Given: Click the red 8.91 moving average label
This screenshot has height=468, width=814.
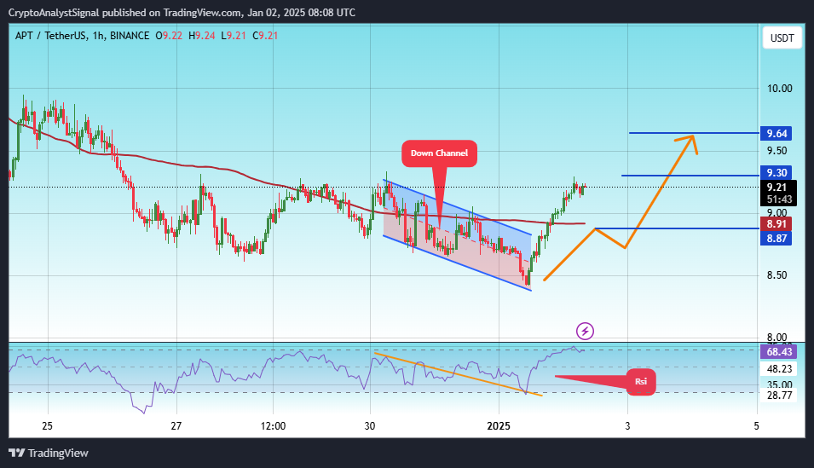Looking at the screenshot, I should point(776,224).
